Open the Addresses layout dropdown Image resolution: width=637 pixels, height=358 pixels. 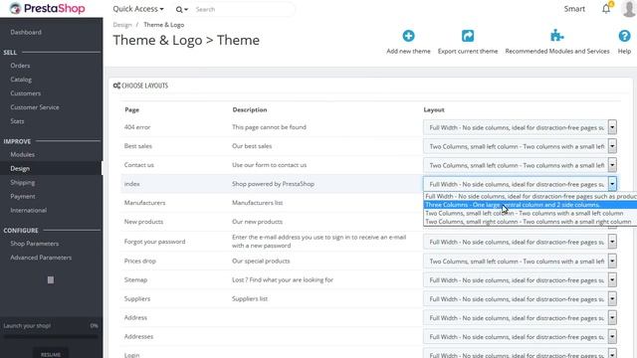[x=520, y=336]
